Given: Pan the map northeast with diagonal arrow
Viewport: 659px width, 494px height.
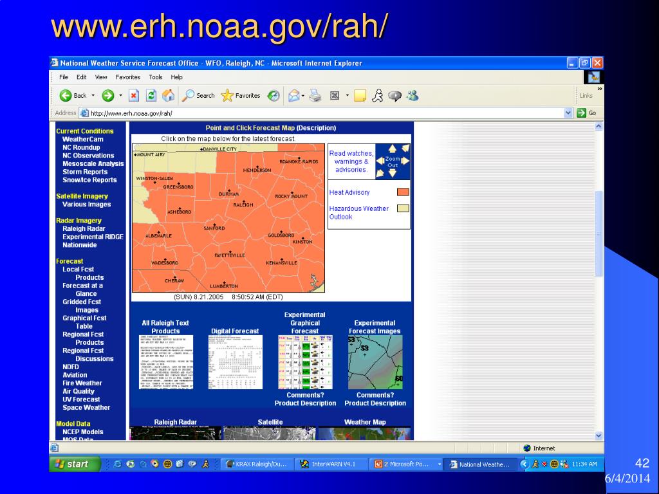Looking at the screenshot, I should coord(405,148).
